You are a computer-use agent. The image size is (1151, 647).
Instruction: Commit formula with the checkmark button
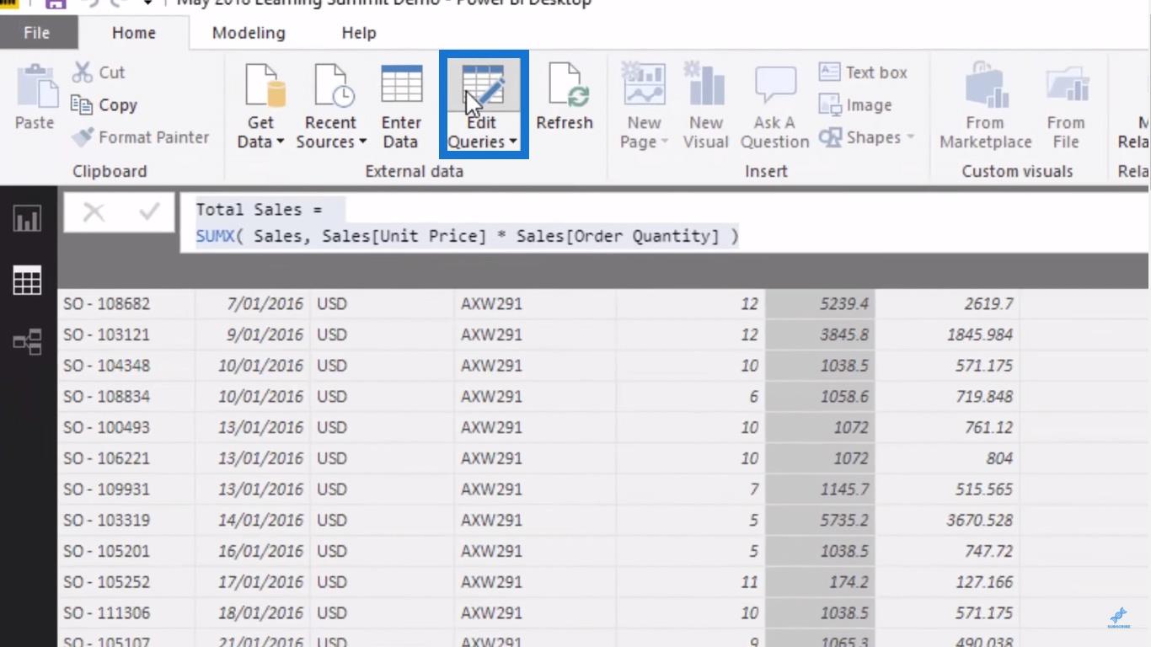click(149, 212)
